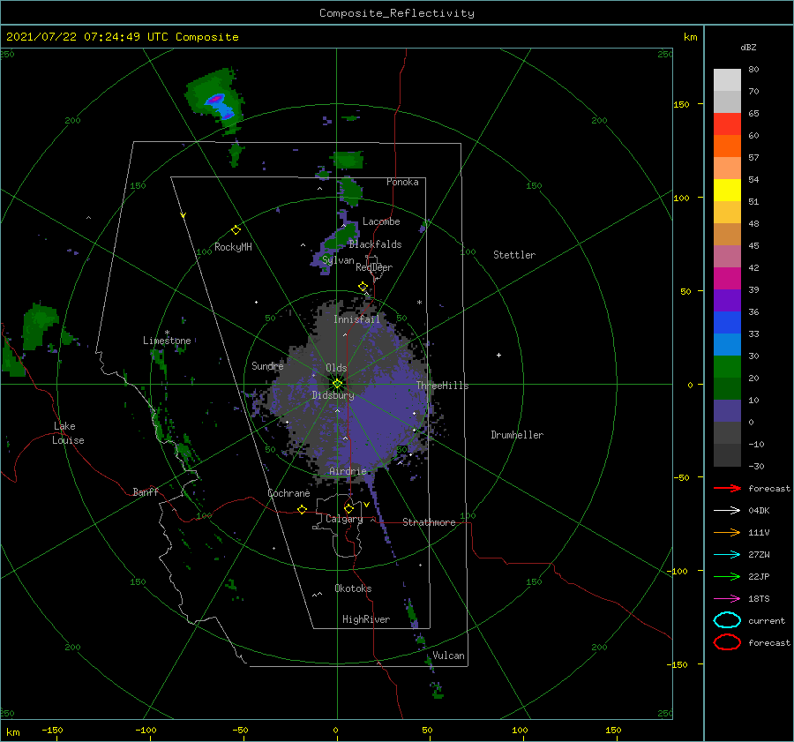This screenshot has height=742, width=794.
Task: Click the magenta 18TS arrow icon
Action: point(727,599)
